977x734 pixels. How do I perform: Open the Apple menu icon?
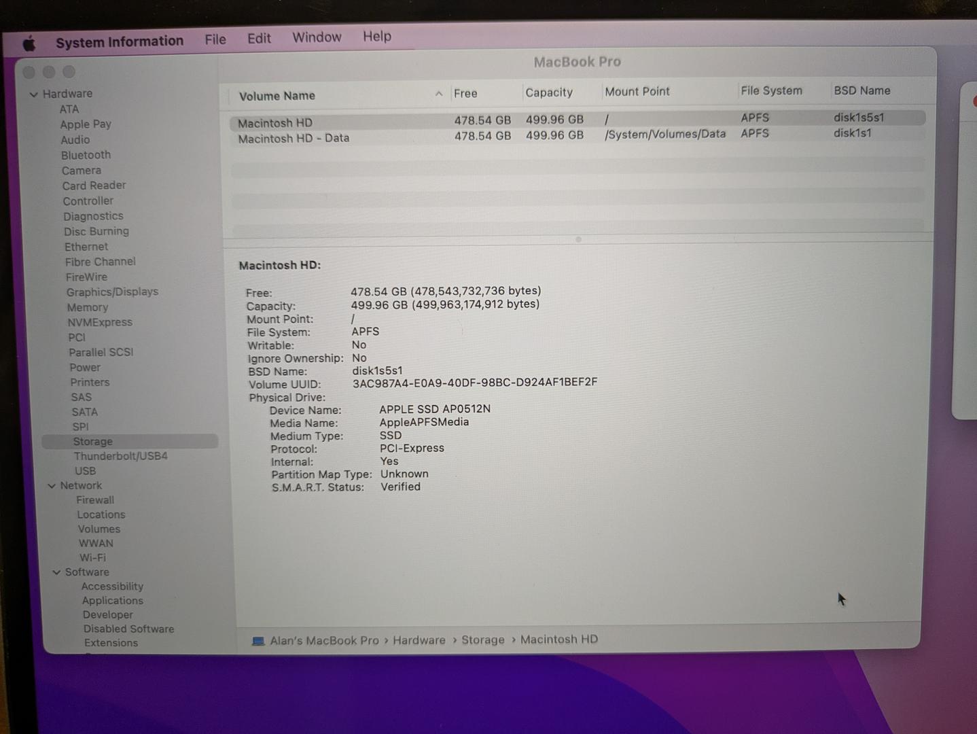[29, 44]
